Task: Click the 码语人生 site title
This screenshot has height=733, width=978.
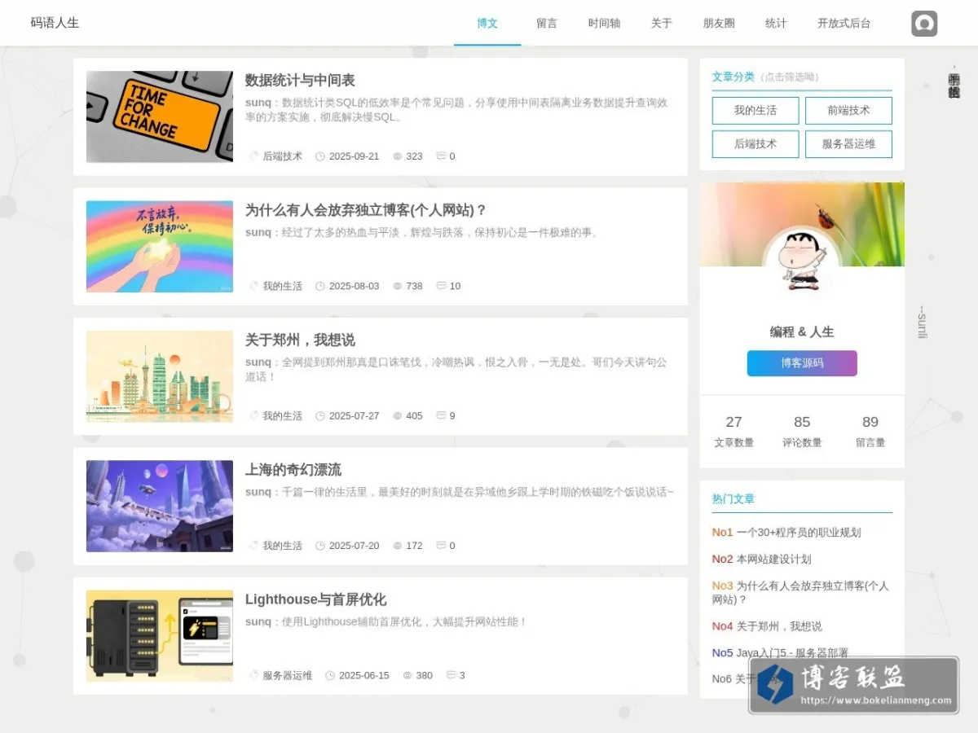Action: [x=55, y=23]
